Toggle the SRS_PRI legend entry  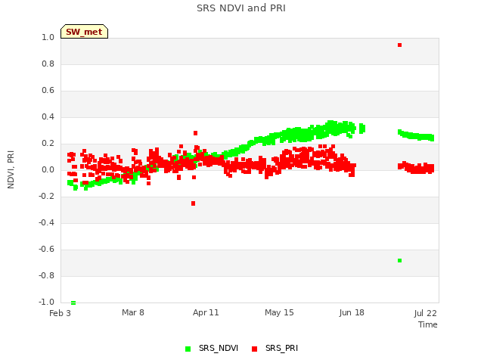click(x=275, y=348)
